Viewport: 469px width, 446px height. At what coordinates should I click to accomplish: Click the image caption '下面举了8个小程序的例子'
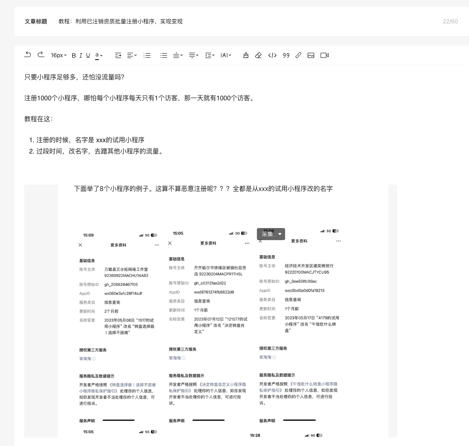pyautogui.click(x=203, y=189)
